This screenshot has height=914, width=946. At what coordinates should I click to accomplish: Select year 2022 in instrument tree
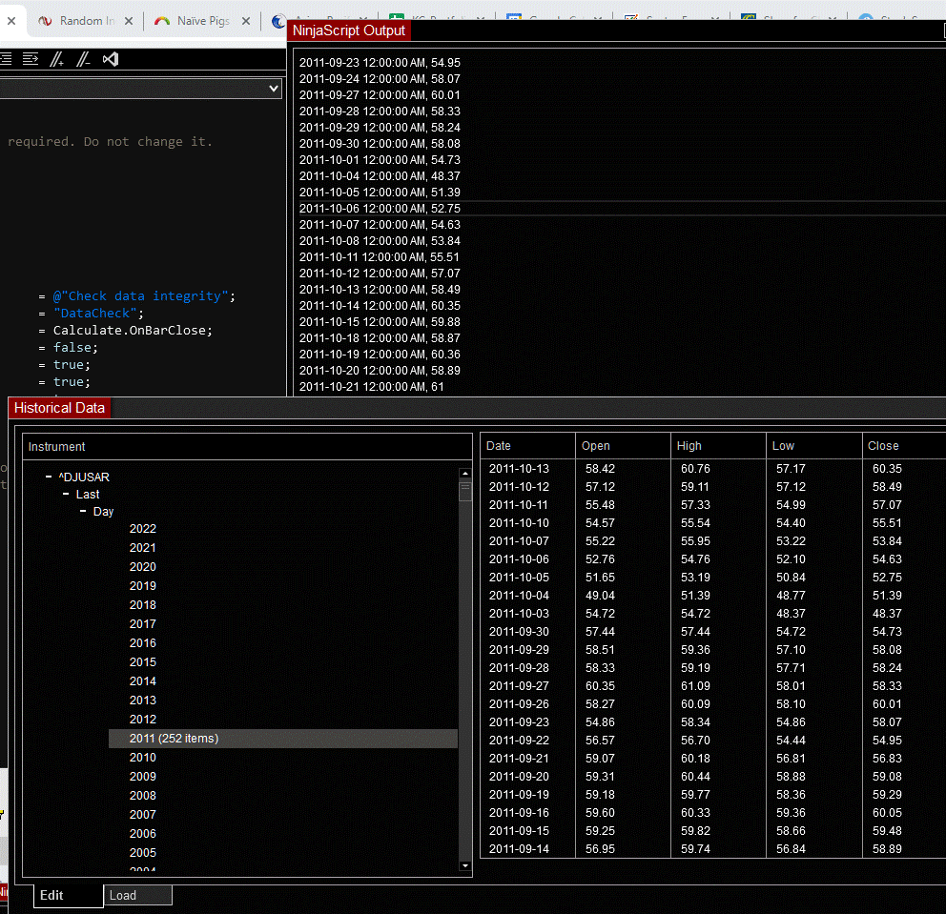(x=143, y=529)
